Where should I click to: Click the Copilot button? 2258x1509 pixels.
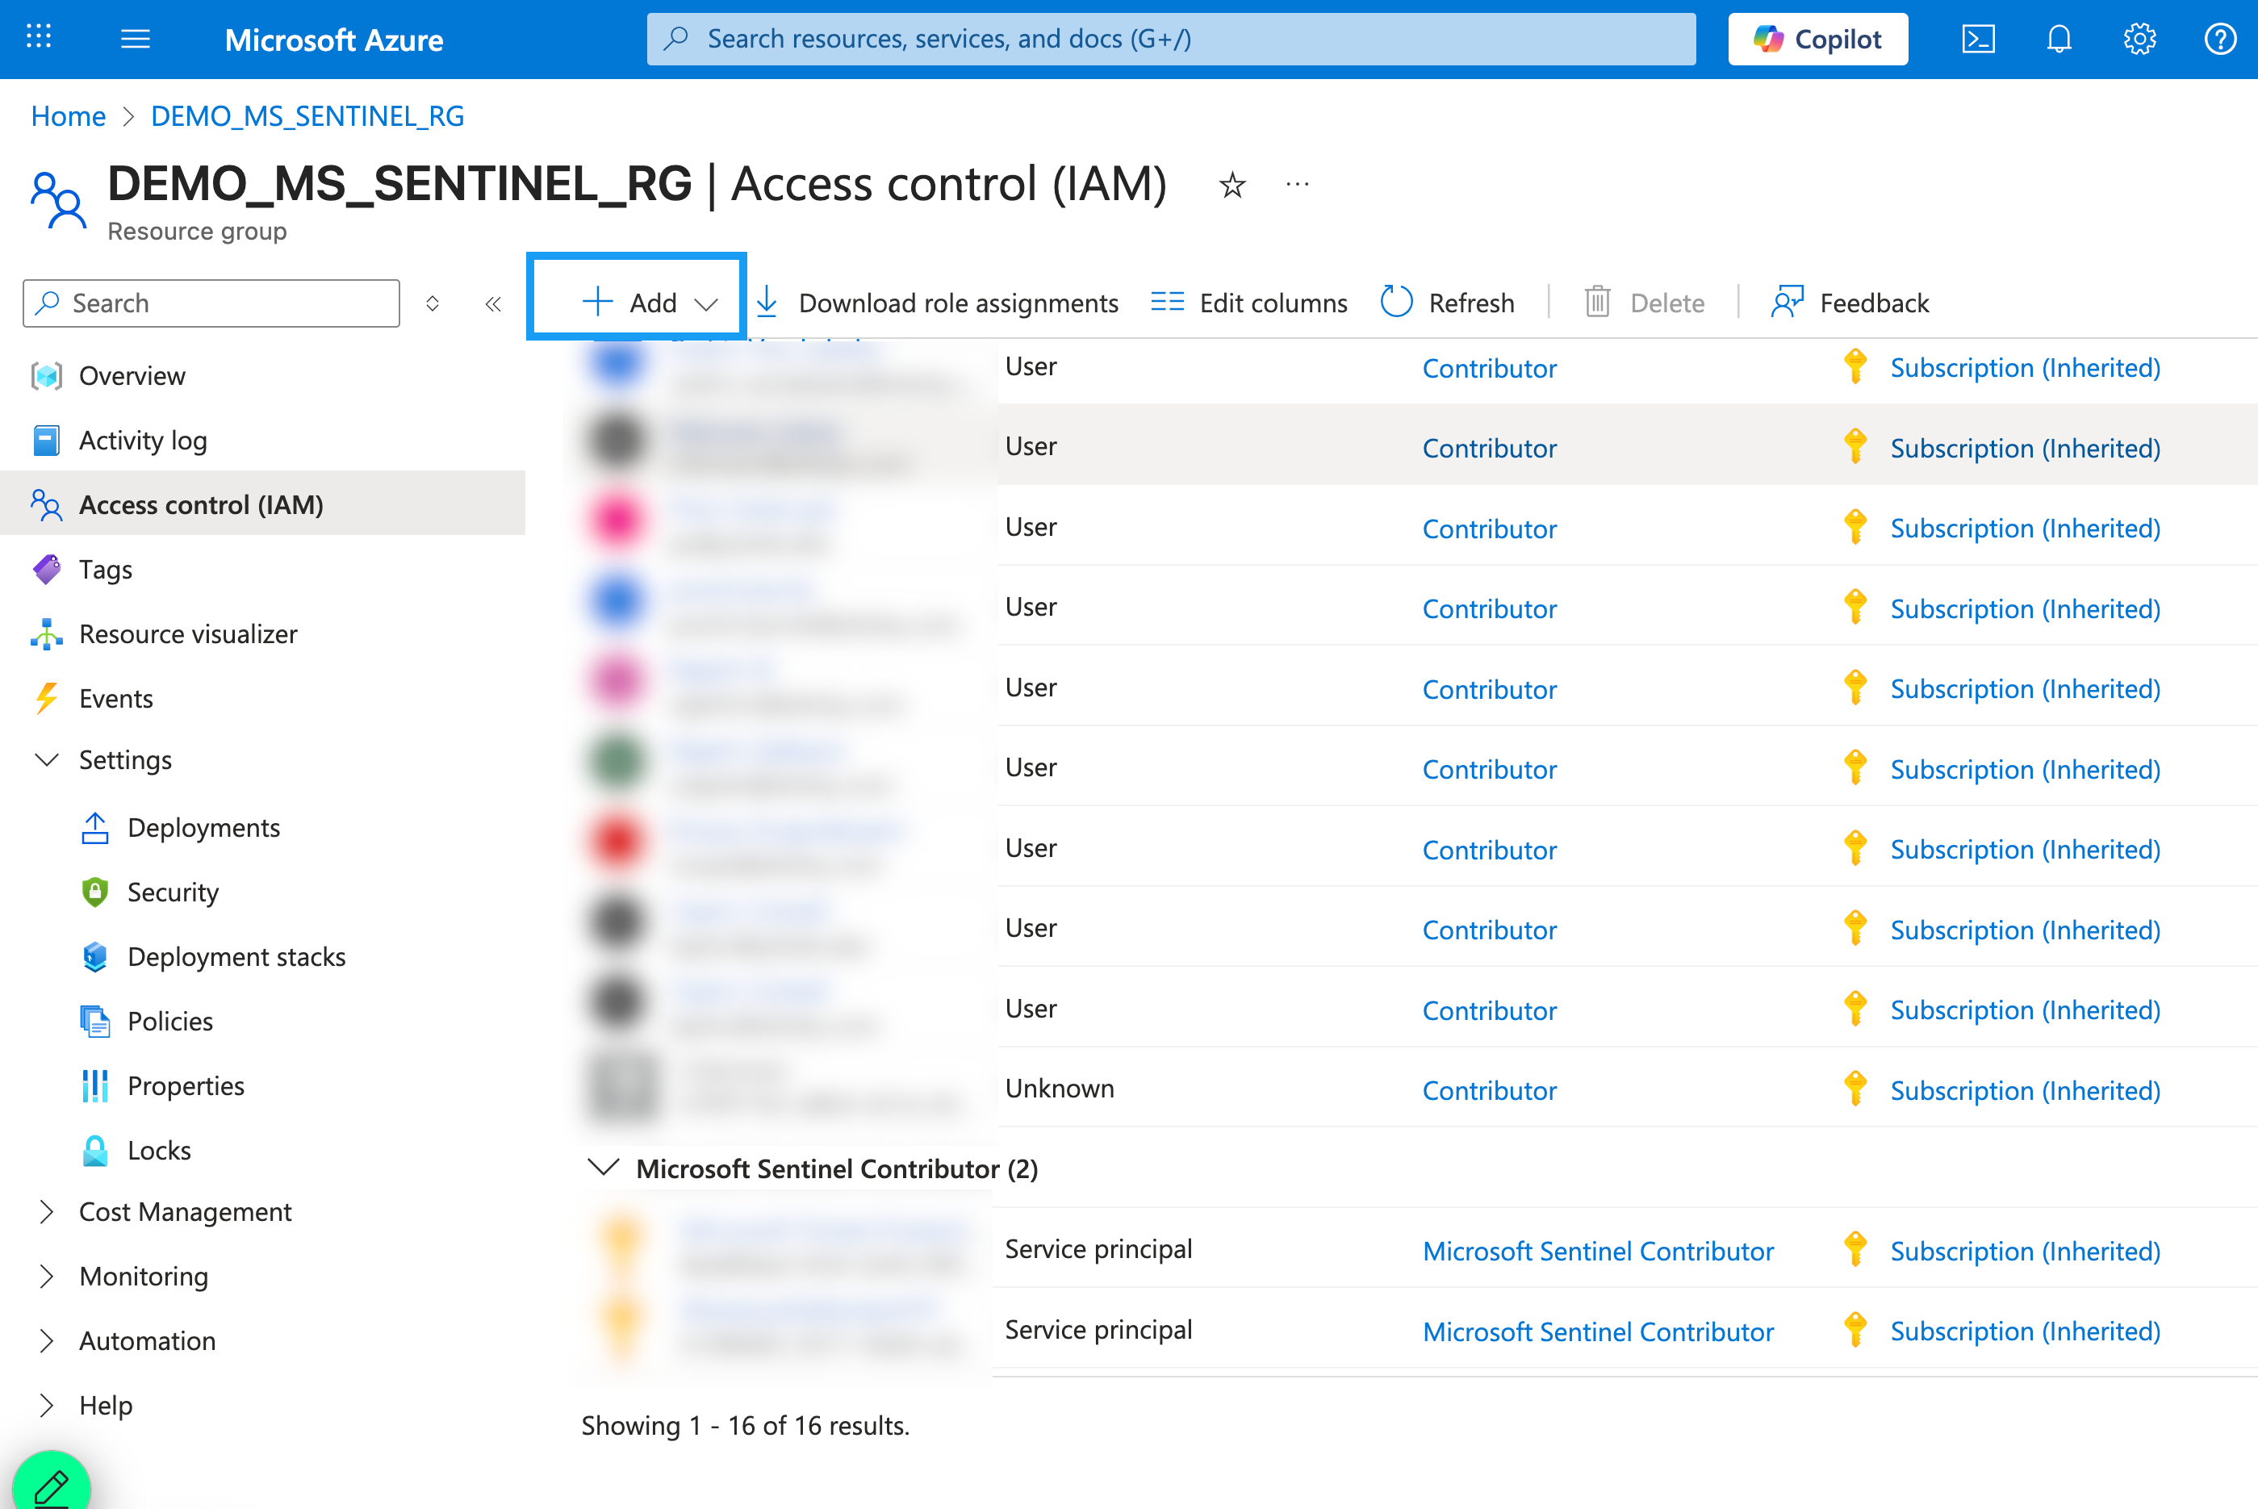coord(1818,39)
